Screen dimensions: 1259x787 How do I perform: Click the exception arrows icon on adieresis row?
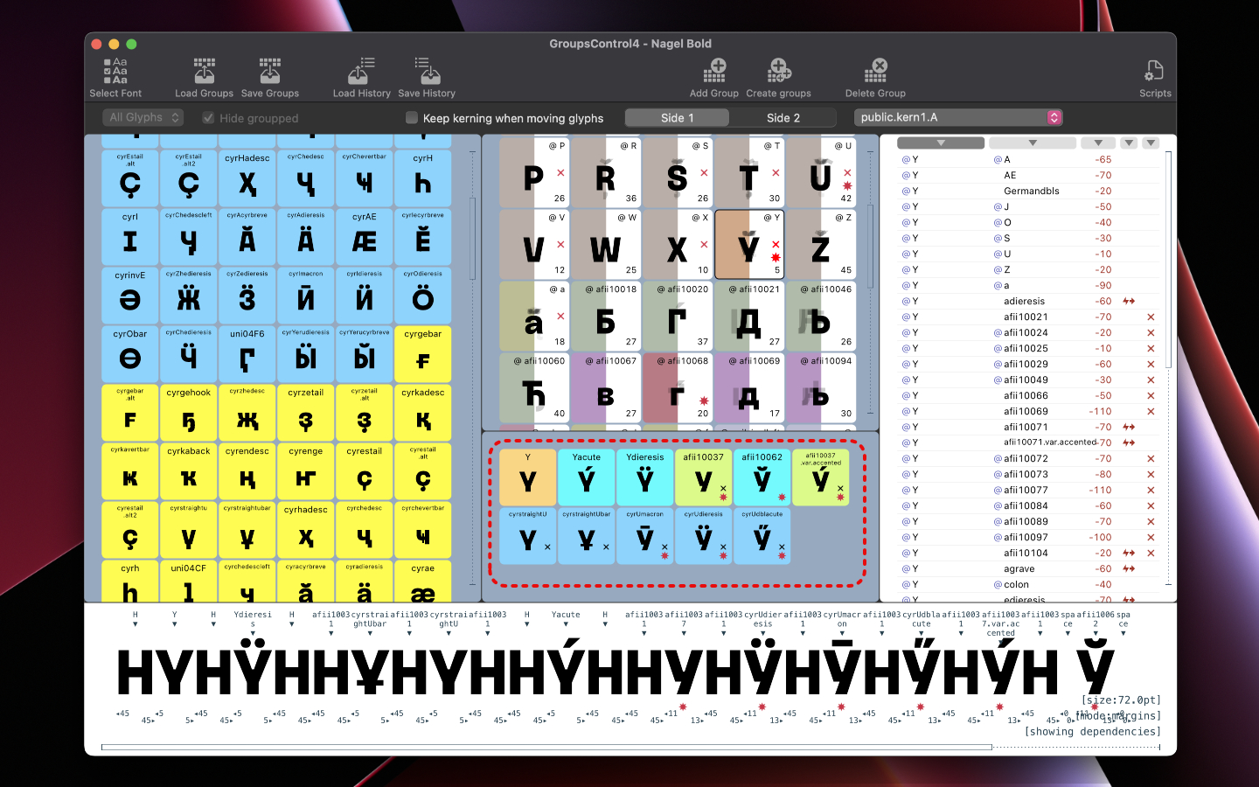click(1129, 302)
